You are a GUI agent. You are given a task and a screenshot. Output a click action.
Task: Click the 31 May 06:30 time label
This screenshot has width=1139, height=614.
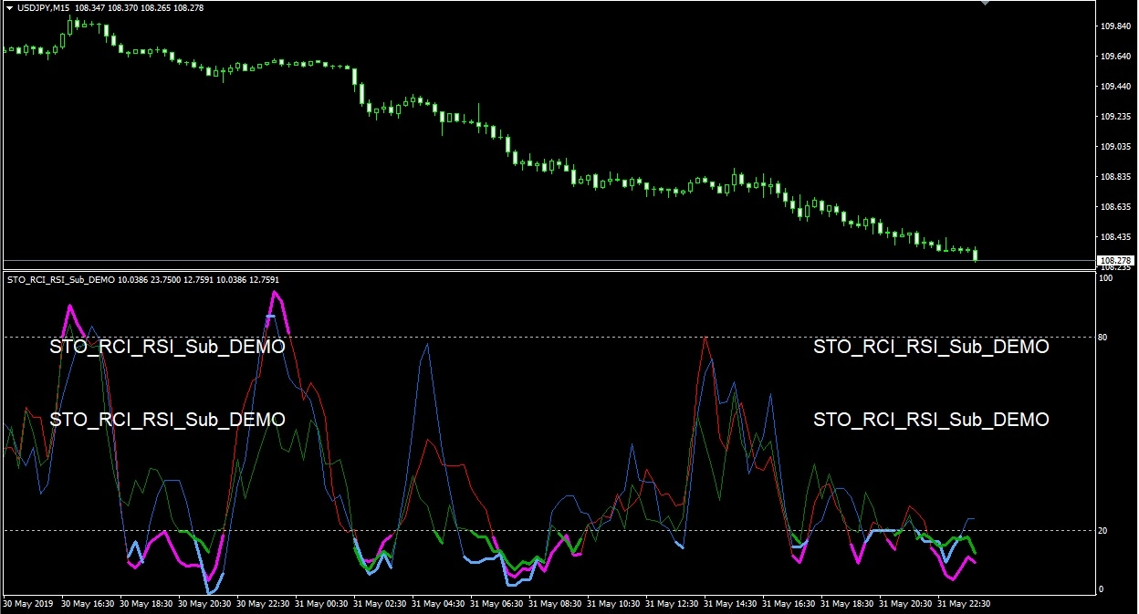[x=498, y=604]
